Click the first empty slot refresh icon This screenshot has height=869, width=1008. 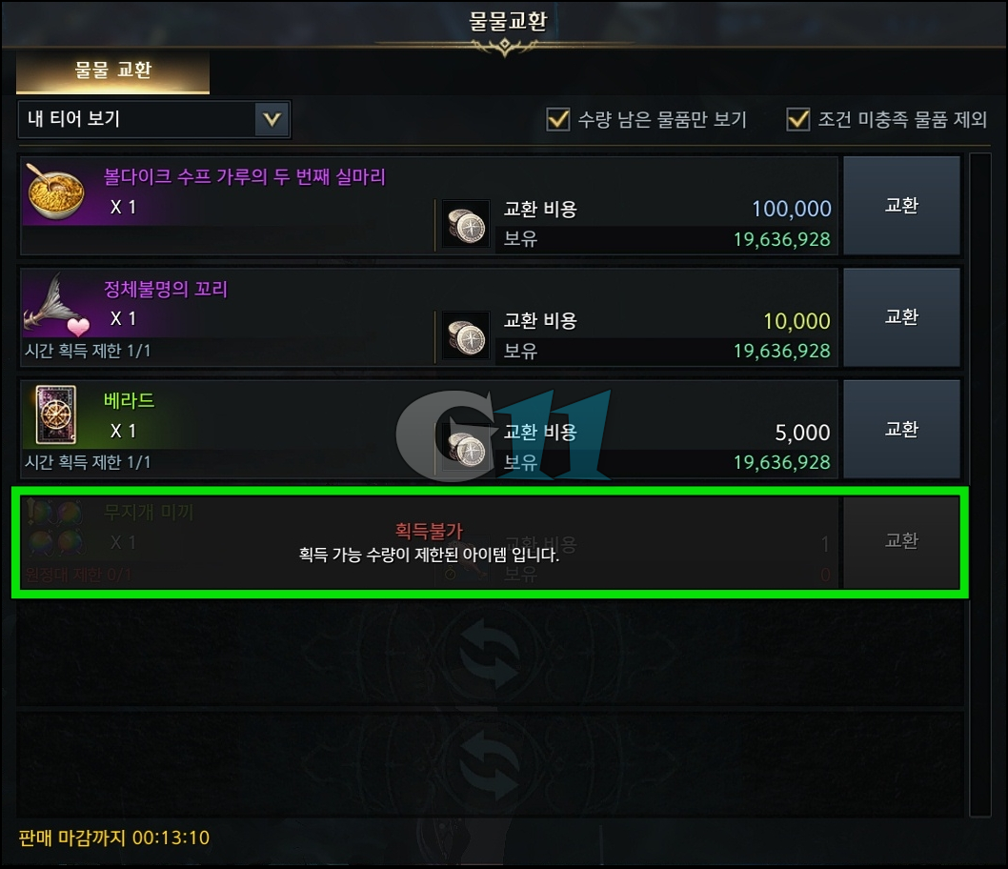pyautogui.click(x=490, y=655)
